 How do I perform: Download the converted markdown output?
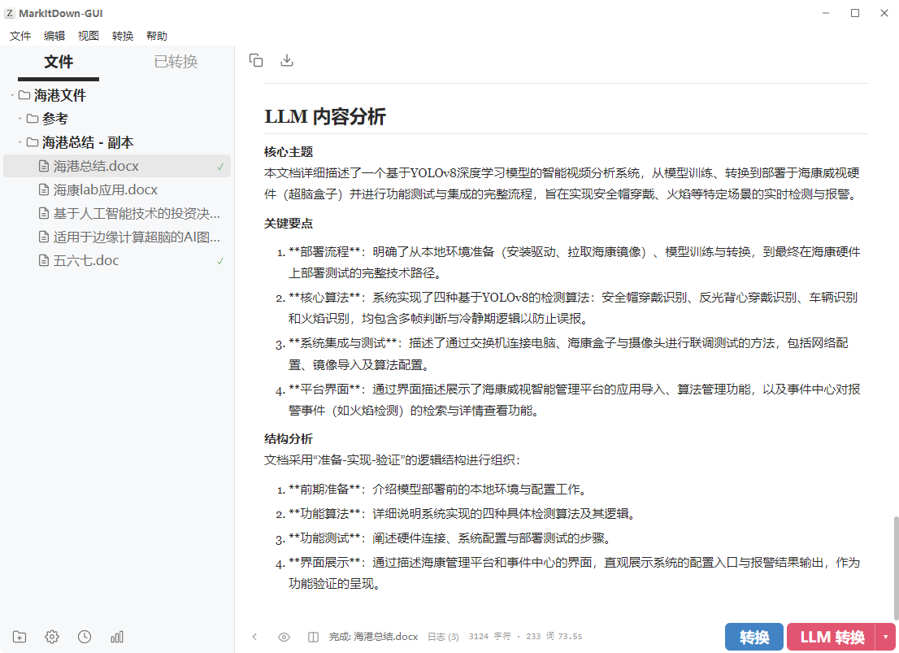click(x=287, y=60)
